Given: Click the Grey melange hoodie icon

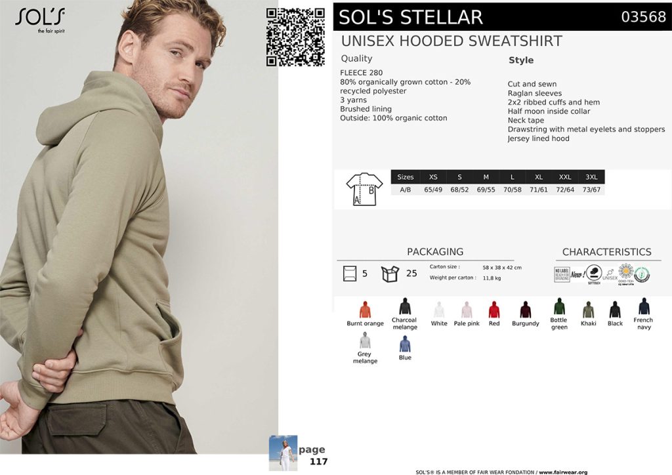Looking at the screenshot, I should (365, 340).
